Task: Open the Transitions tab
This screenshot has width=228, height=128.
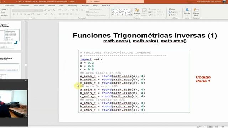Action: 10,6
